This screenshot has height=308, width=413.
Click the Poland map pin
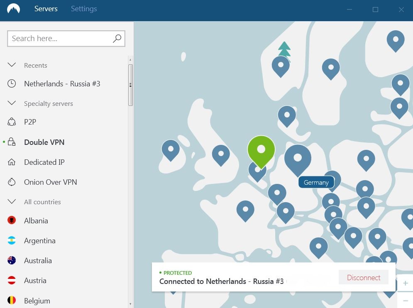366,160
